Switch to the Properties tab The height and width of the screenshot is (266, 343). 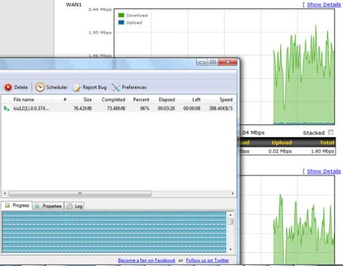pyautogui.click(x=49, y=206)
